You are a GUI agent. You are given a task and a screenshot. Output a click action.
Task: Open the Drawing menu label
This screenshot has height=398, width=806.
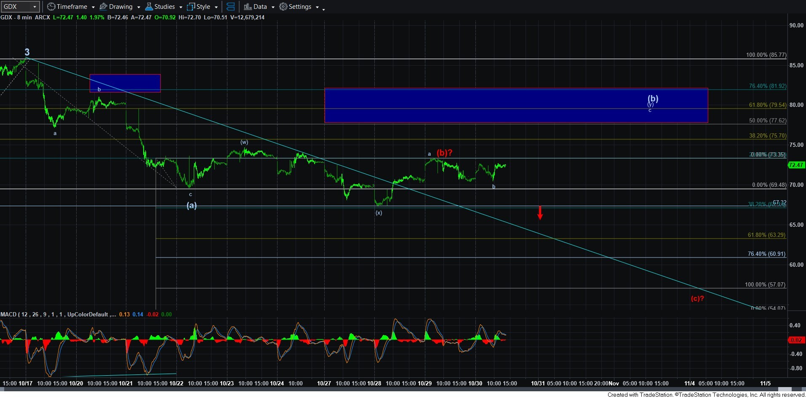(120, 7)
